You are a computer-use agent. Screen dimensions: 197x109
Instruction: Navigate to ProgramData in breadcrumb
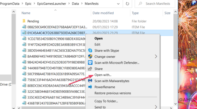[x=10, y=4]
